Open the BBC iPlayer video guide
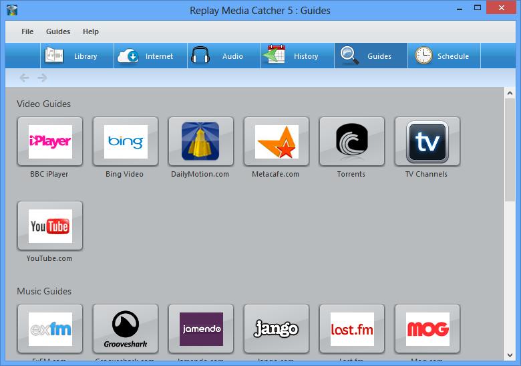The height and width of the screenshot is (366, 521). pyautogui.click(x=50, y=142)
